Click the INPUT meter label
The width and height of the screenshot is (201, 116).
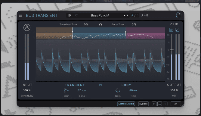(27, 85)
